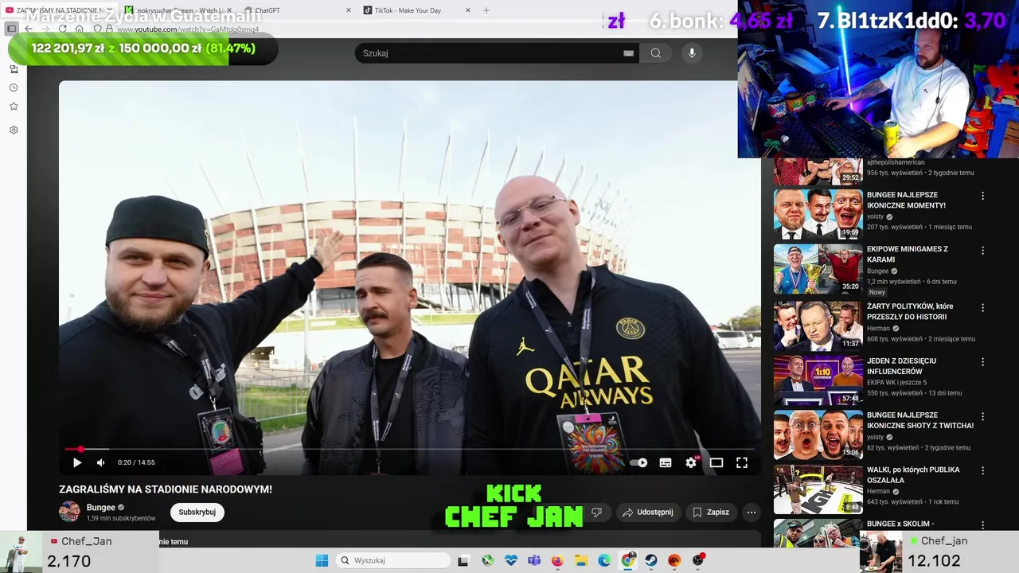
Task: Open options for IKONICZNE SHOTY Z TWITCHA
Action: pos(982,416)
